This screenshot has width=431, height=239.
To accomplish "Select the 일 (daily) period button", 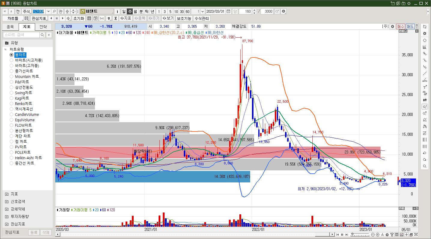I will point(124,11).
